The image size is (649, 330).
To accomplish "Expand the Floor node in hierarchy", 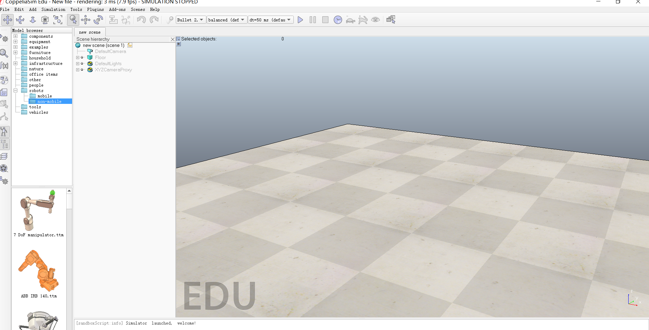I will pos(78,57).
